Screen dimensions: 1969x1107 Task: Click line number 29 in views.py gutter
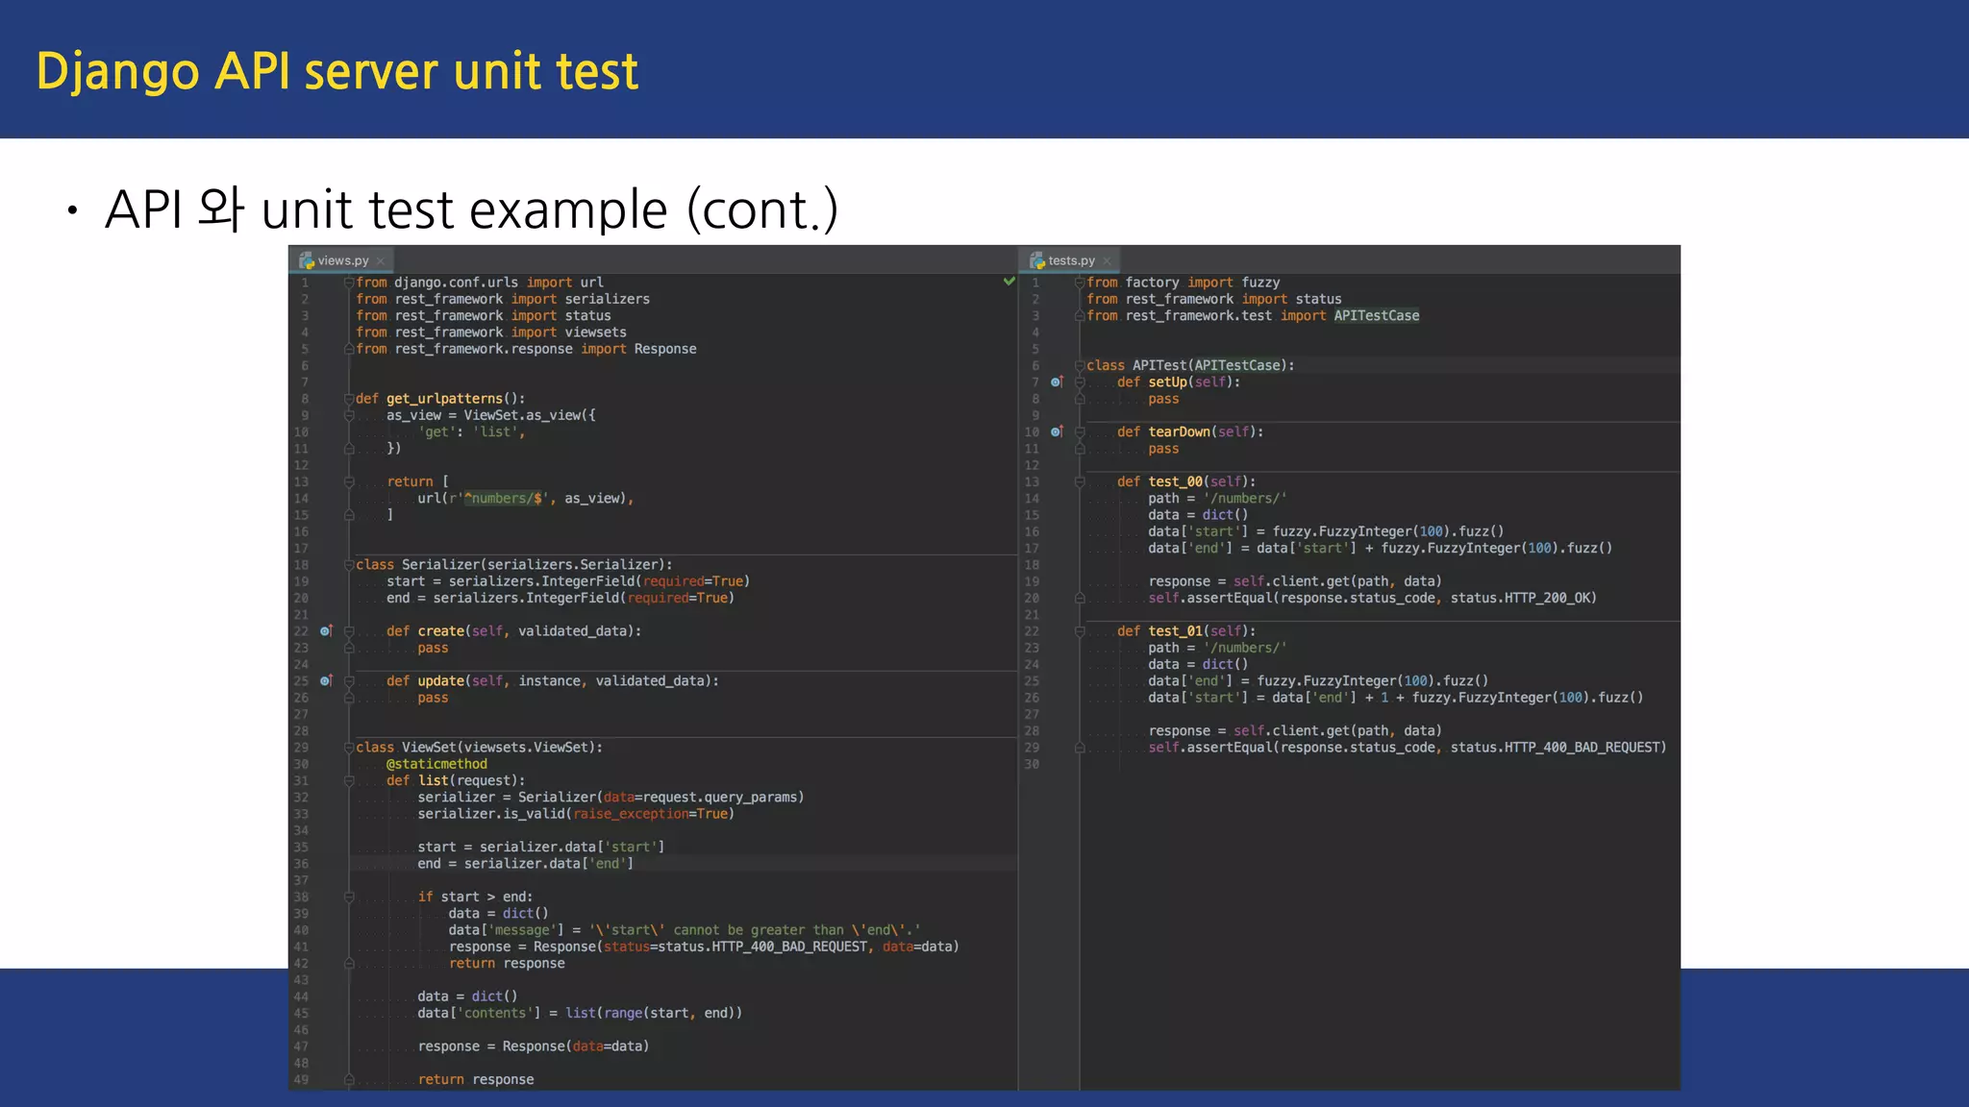point(301,748)
